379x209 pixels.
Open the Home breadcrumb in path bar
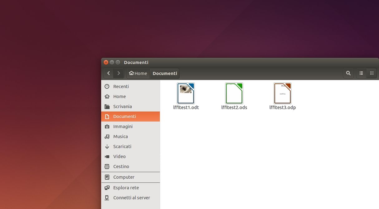click(138, 73)
